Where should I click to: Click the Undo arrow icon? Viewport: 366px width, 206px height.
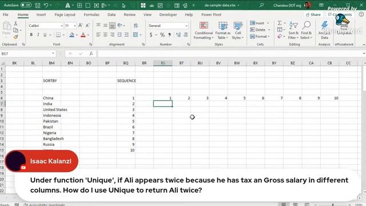(46, 5)
